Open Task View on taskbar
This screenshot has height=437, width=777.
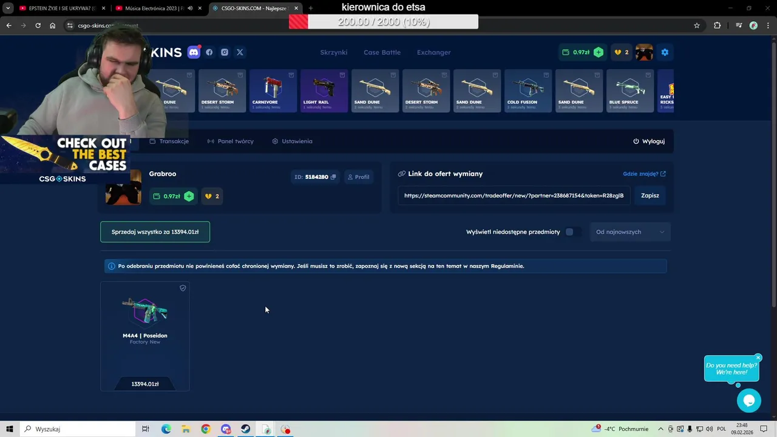pyautogui.click(x=146, y=429)
